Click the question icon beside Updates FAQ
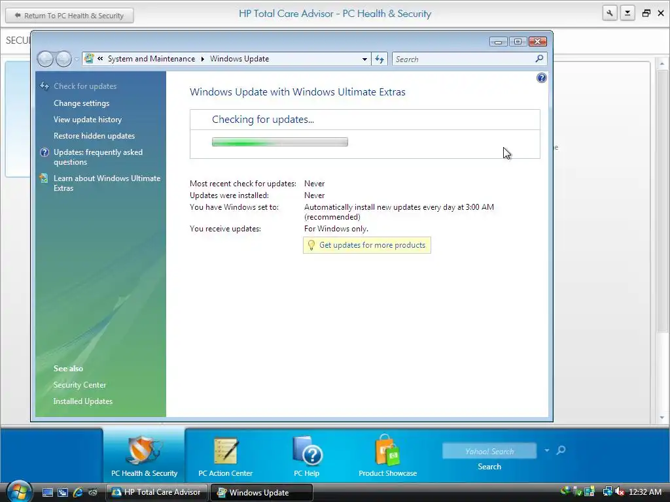The height and width of the screenshot is (502, 670). pyautogui.click(x=44, y=152)
